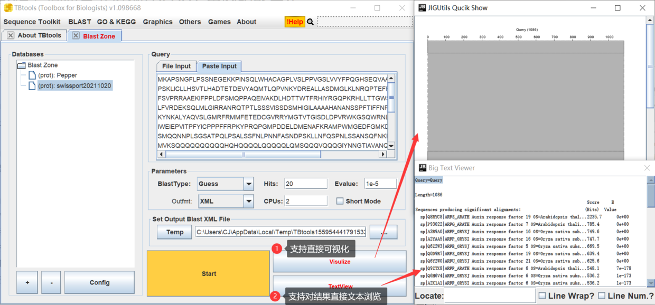Select the (prot): Pepper database
Image resolution: width=655 pixels, height=305 pixels.
click(59, 75)
